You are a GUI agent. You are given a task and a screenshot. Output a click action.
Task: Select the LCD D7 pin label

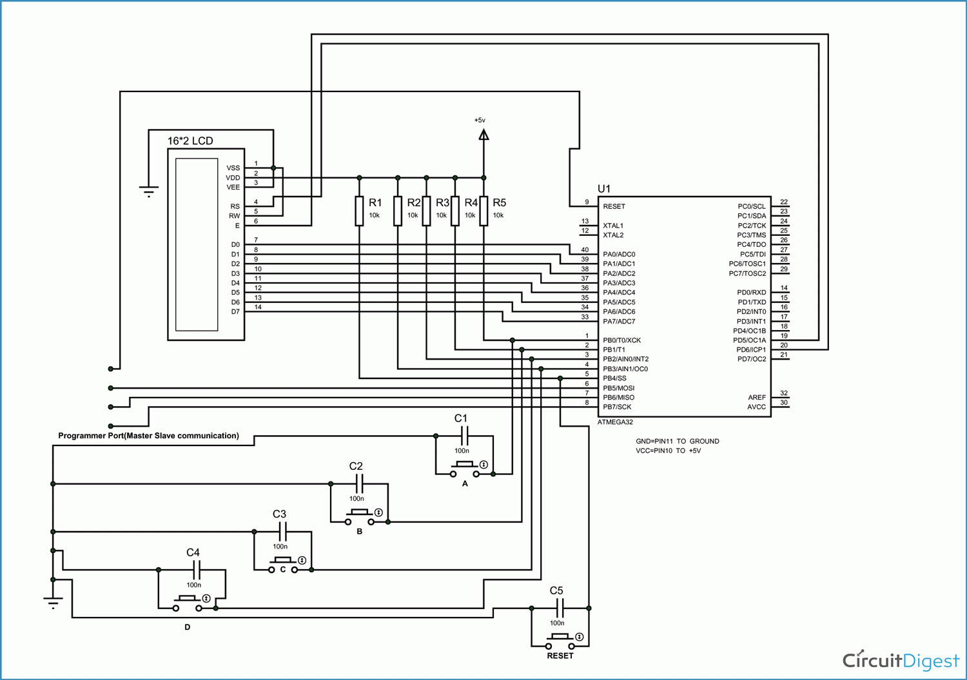(235, 312)
